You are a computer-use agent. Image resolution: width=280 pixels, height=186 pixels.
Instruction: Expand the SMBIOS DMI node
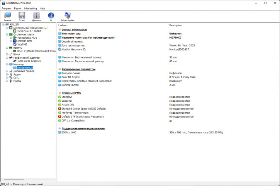pyautogui.click(x=11, y=41)
